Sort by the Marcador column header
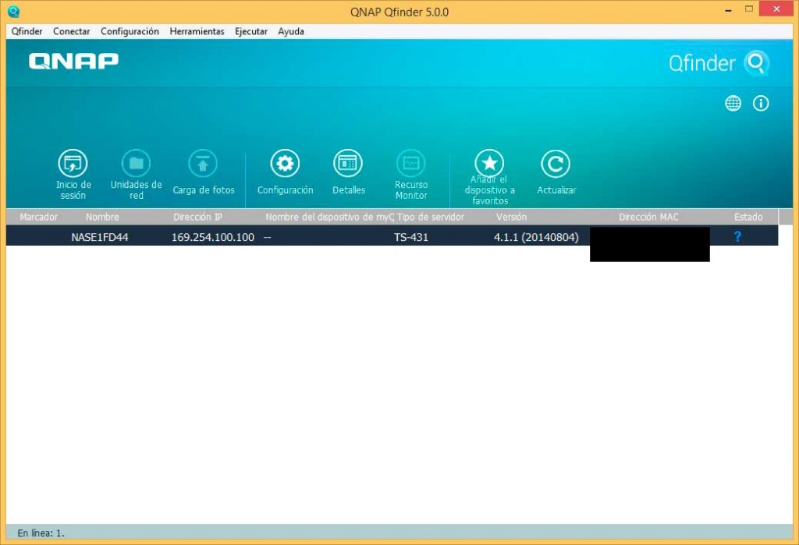The width and height of the screenshot is (799, 545). tap(39, 217)
